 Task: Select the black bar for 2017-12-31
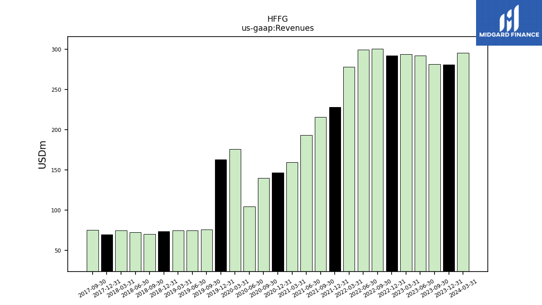pyautogui.click(x=107, y=253)
